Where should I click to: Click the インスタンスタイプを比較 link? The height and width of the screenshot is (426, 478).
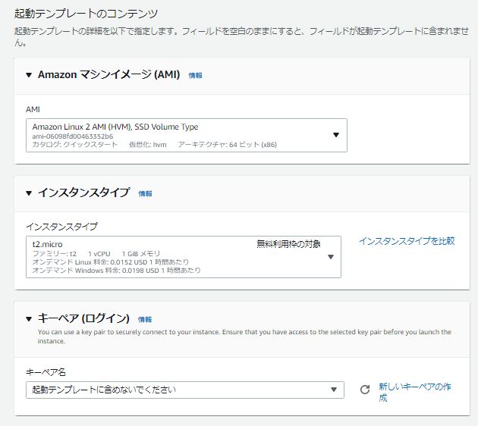(x=407, y=241)
